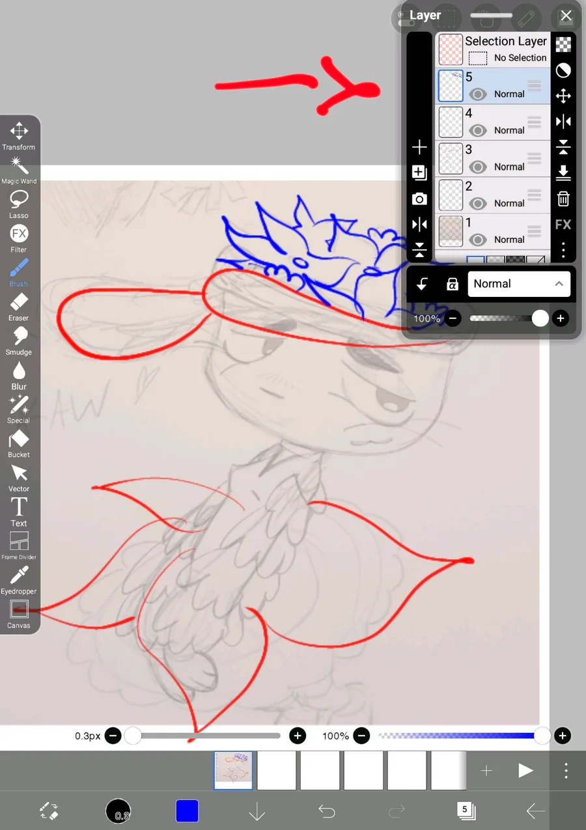Hide layer 4 with its eye icon
The height and width of the screenshot is (830, 586).
point(478,131)
